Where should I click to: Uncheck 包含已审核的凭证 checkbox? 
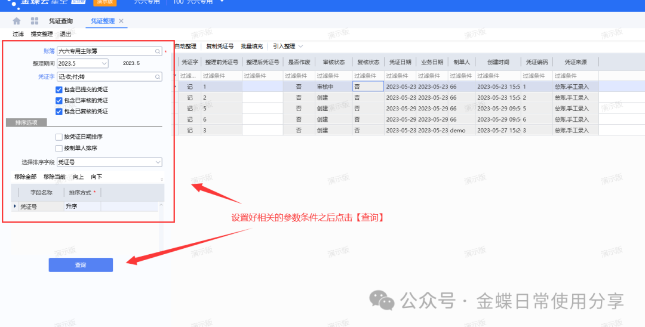coord(59,100)
